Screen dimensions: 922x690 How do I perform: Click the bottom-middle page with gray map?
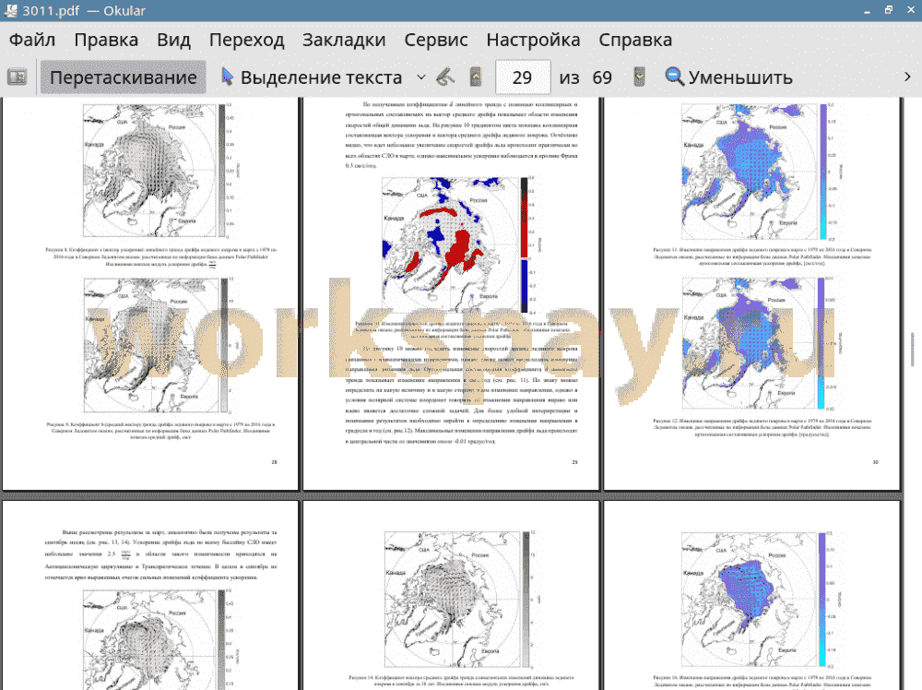tap(451, 595)
